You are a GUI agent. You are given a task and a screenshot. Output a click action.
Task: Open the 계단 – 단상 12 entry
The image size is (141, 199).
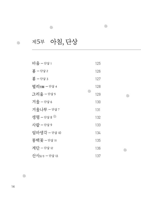click(x=43, y=148)
